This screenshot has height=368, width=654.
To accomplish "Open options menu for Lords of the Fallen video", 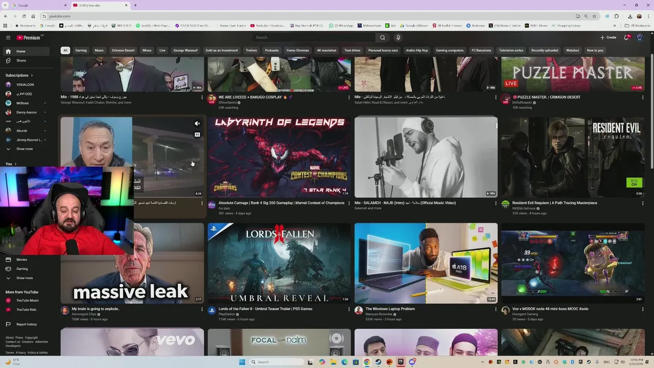I will tap(349, 309).
